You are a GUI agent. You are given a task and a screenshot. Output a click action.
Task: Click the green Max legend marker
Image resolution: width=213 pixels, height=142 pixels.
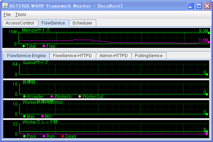[24, 116]
